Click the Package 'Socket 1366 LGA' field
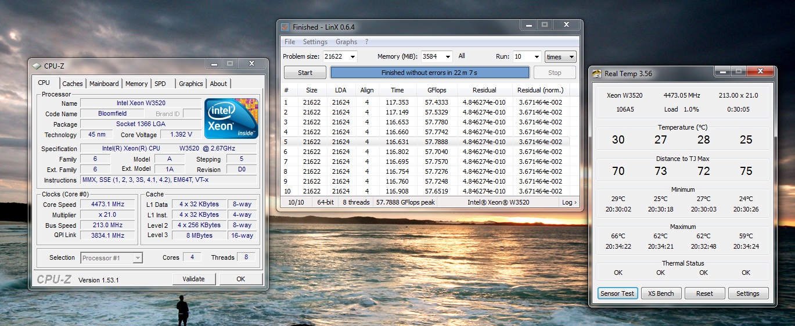The image size is (795, 326). pyautogui.click(x=141, y=124)
